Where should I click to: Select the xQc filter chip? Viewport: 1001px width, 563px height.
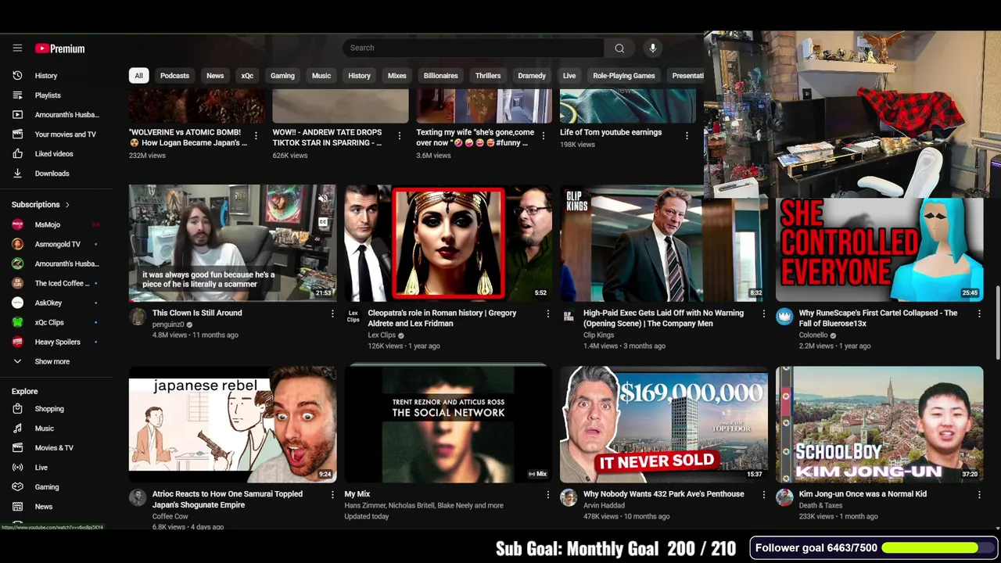tap(247, 76)
